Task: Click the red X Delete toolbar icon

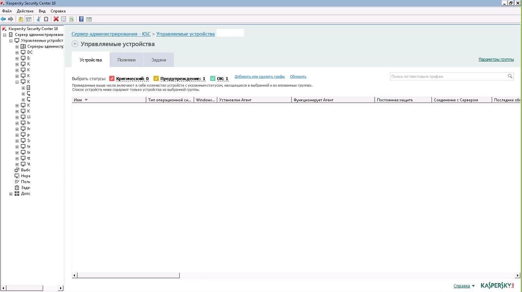Action: point(56,19)
